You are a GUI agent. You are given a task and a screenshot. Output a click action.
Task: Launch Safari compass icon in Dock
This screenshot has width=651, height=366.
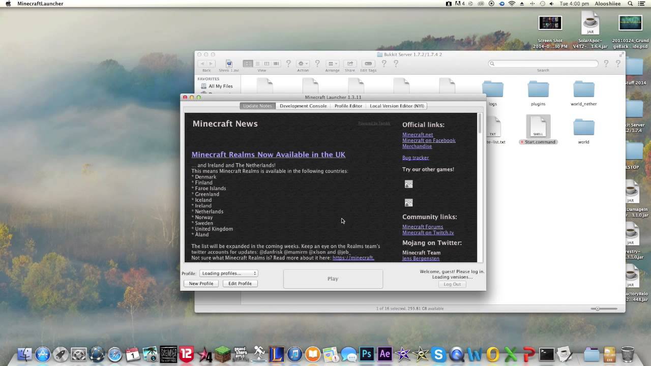pyautogui.click(x=115, y=354)
